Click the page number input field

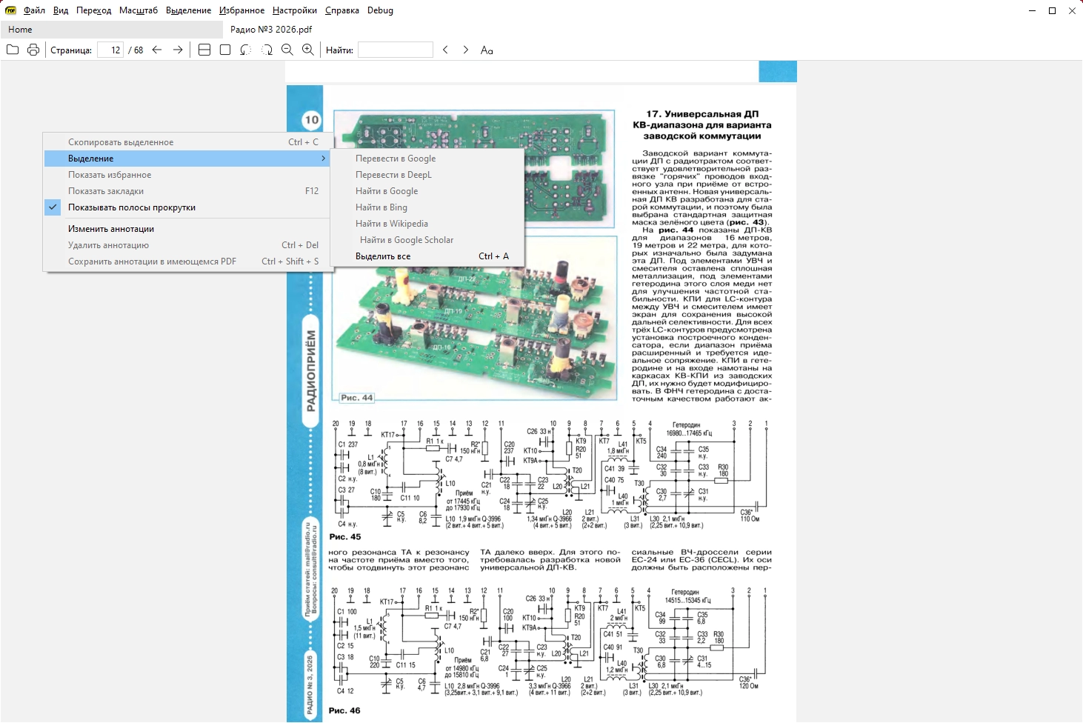(x=110, y=50)
